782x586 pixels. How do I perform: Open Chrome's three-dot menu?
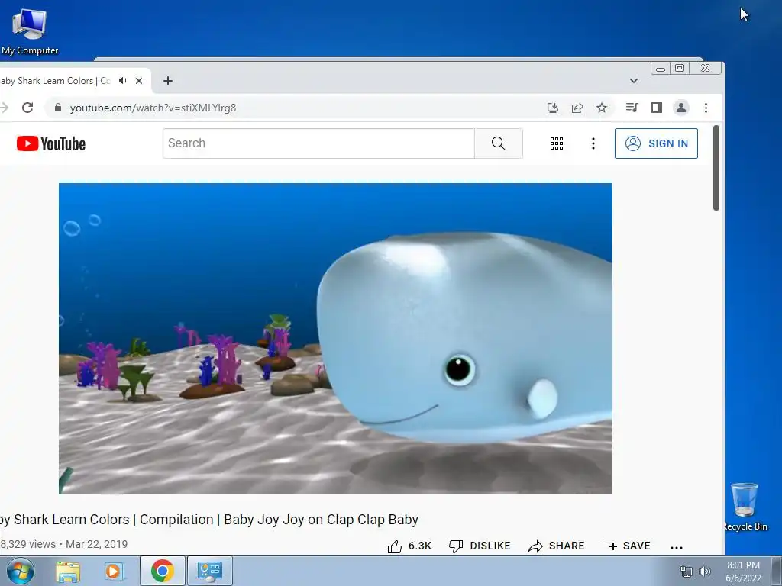(x=706, y=108)
